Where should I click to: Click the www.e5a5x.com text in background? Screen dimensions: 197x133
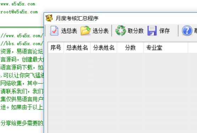tap(18, 4)
